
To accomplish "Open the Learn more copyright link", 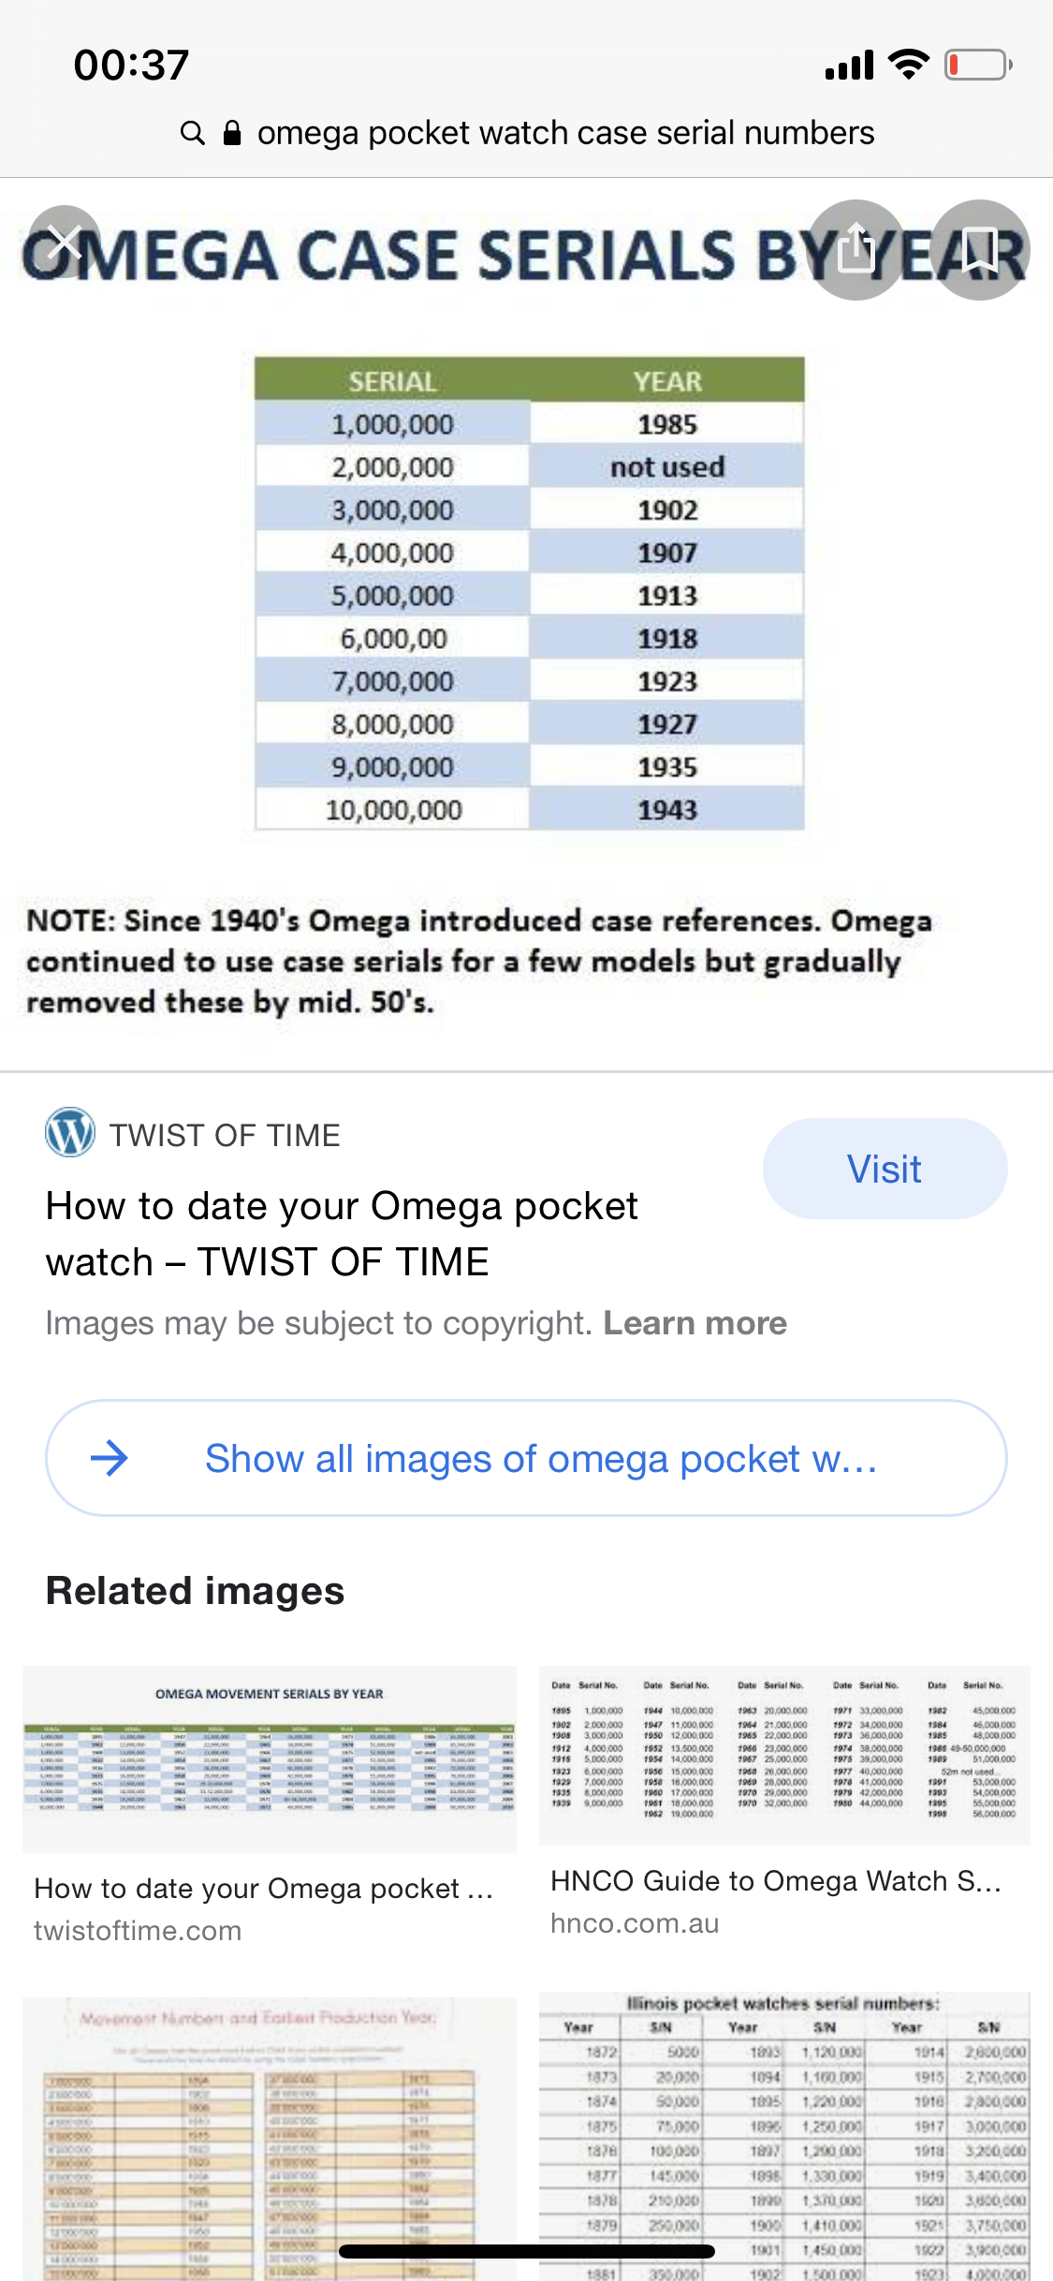I will (x=695, y=1323).
